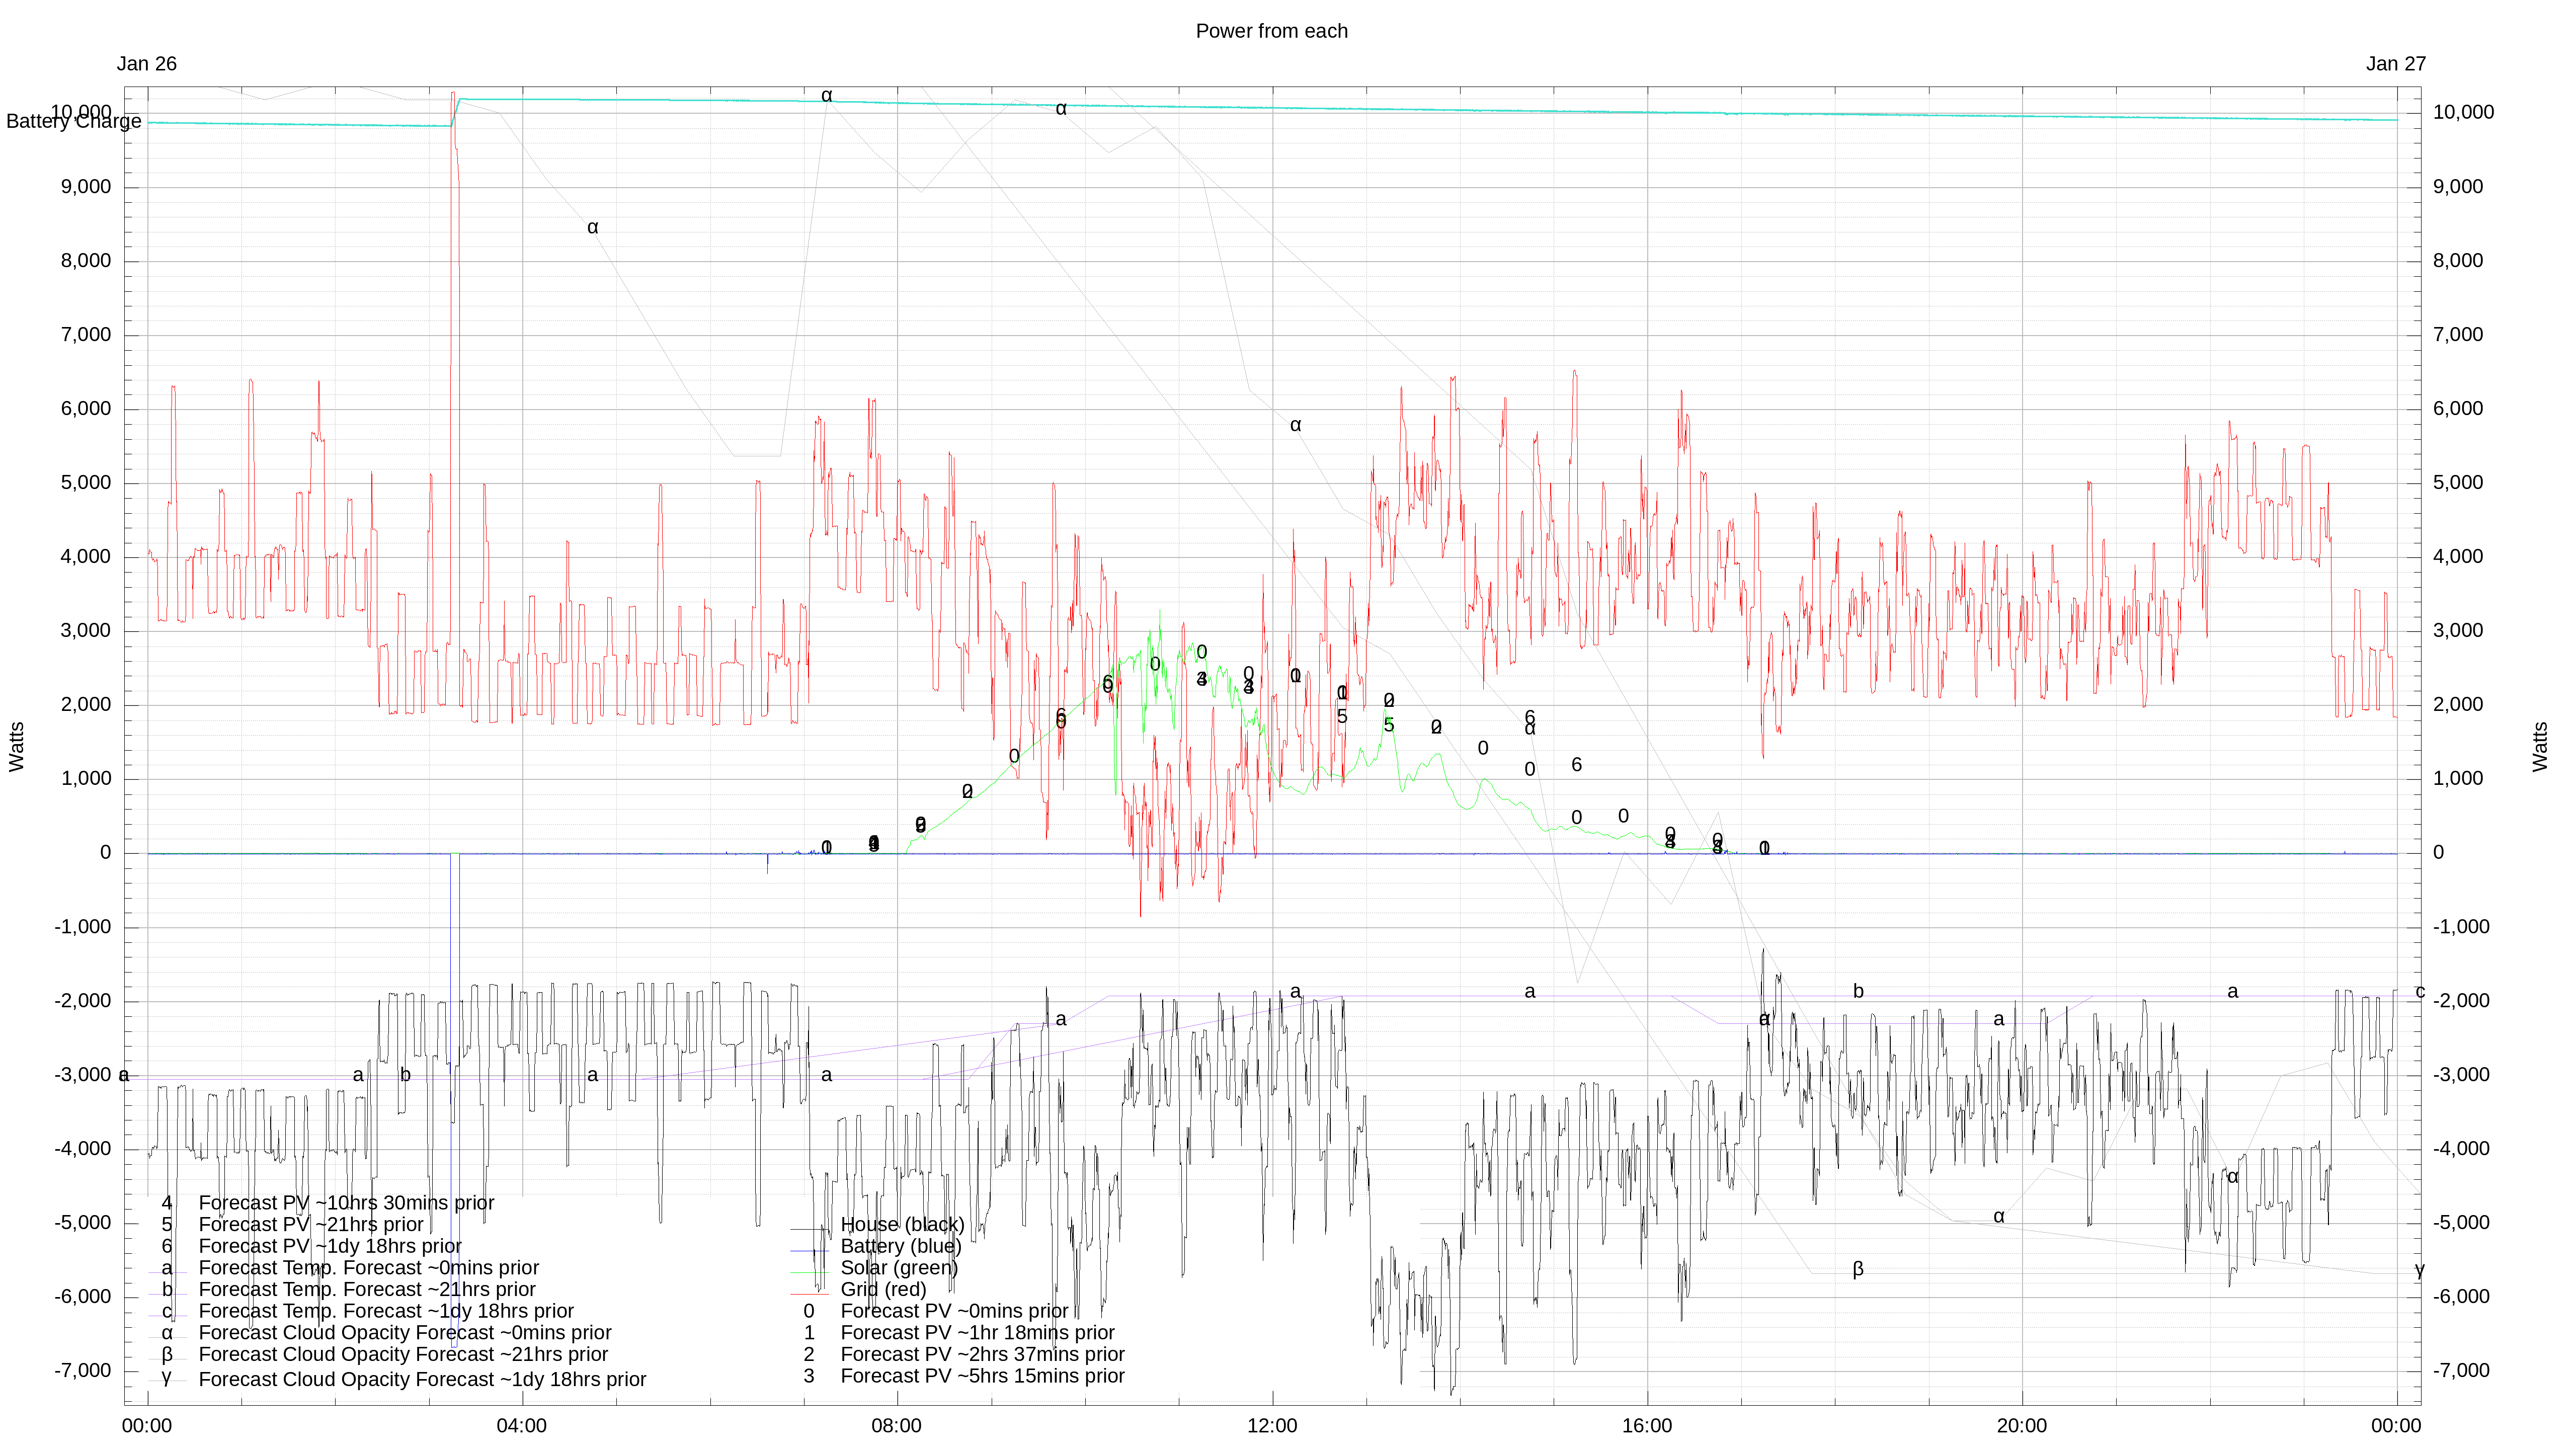Click the β marker for Cloud Opacity ~21hrs prior

pyautogui.click(x=167, y=1355)
